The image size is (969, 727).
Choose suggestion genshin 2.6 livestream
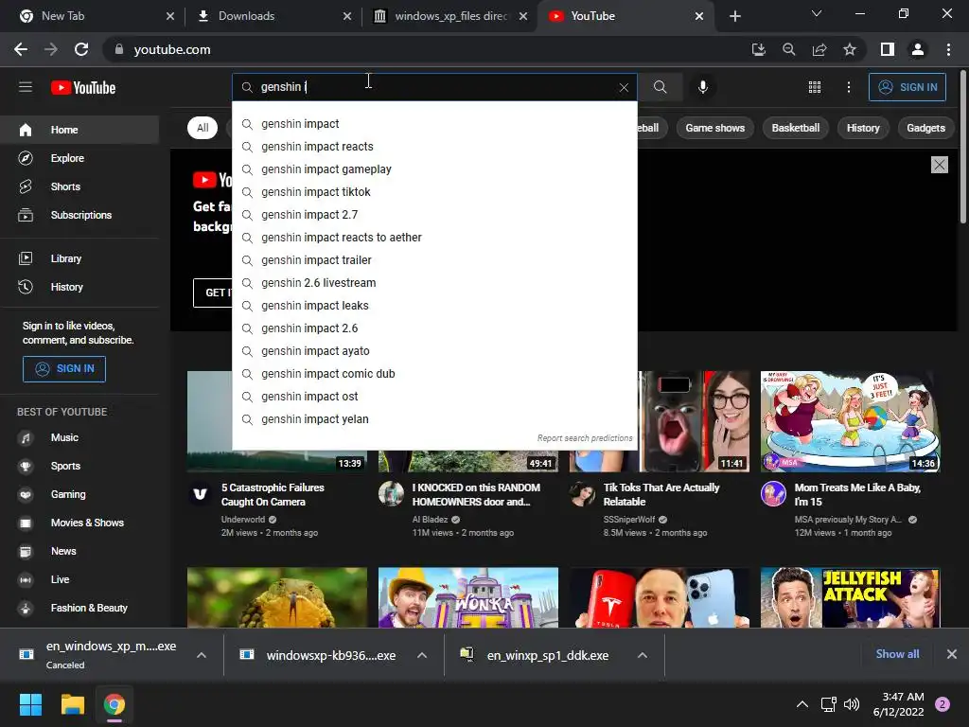[x=434, y=283]
